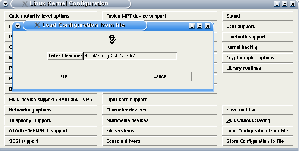Click the question mark icon in the dialog
The image size is (299, 151).
112,40
